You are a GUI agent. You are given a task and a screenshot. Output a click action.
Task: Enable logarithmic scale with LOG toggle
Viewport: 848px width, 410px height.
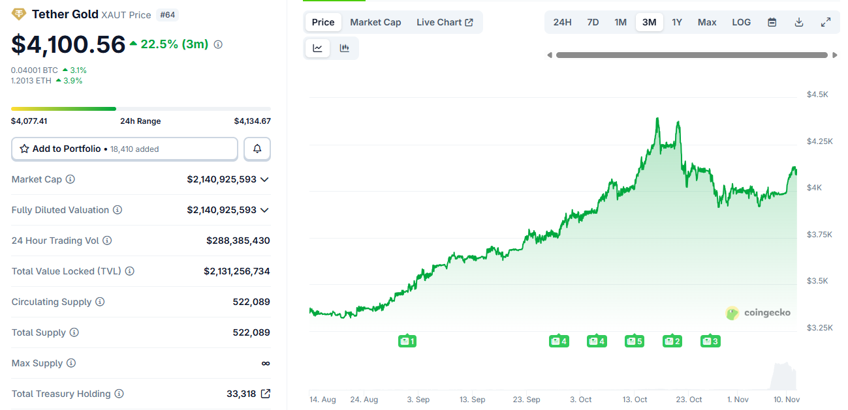pos(741,22)
